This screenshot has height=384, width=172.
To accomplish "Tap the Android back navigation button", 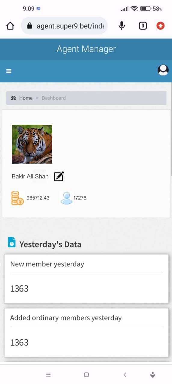I will [x=125, y=375].
